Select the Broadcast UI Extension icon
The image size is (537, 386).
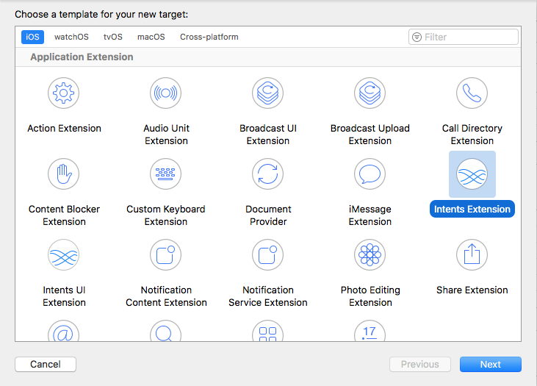click(268, 93)
